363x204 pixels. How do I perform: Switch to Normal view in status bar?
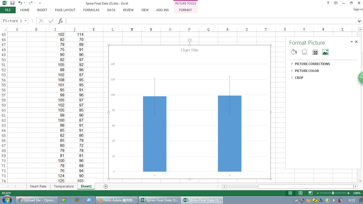pyautogui.click(x=290, y=193)
